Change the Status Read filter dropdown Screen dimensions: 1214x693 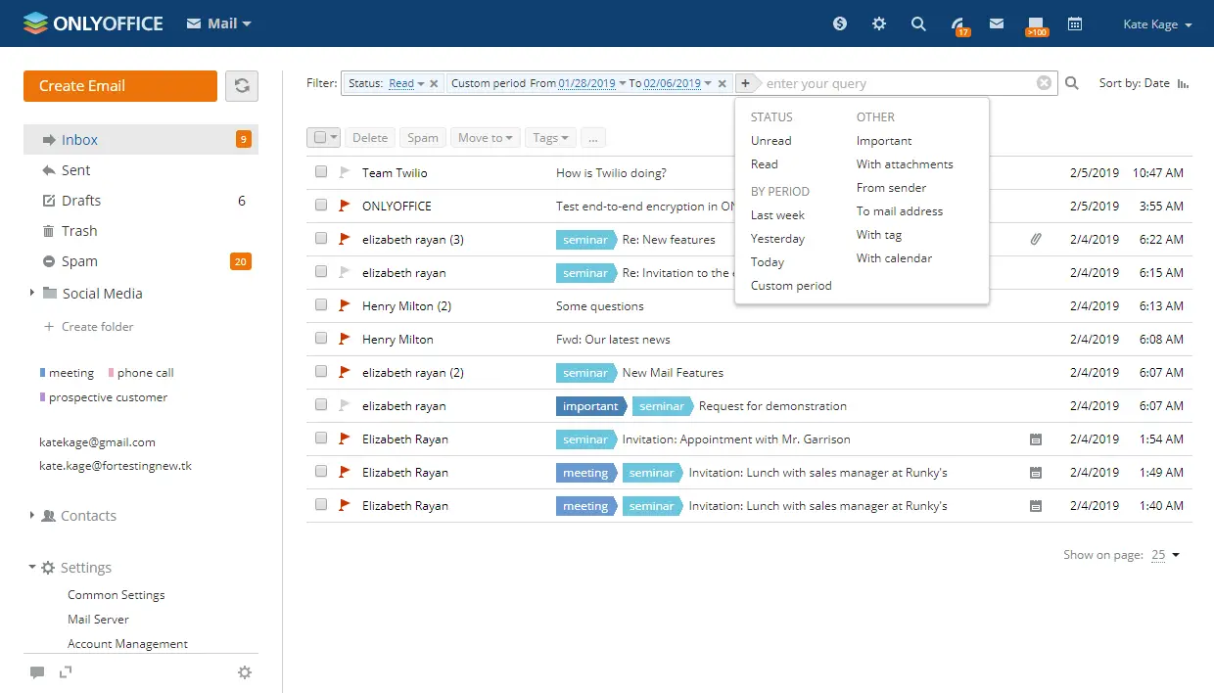[x=406, y=83]
